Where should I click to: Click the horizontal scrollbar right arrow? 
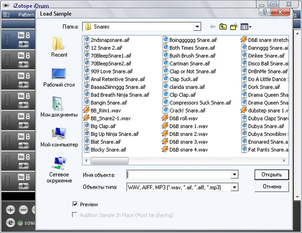point(285,160)
